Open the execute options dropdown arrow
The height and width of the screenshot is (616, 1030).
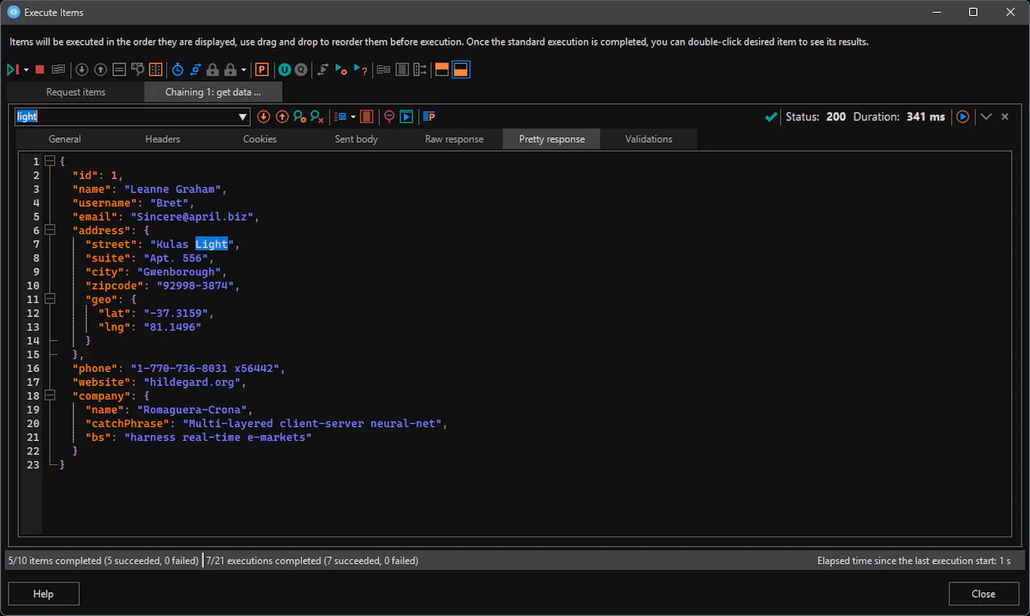tap(26, 70)
